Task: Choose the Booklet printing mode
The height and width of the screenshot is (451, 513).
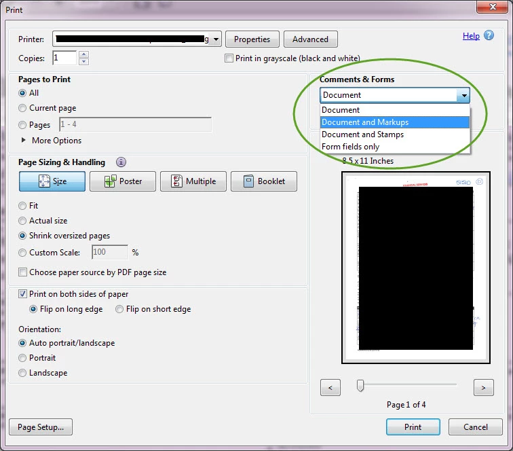Action: pyautogui.click(x=264, y=181)
